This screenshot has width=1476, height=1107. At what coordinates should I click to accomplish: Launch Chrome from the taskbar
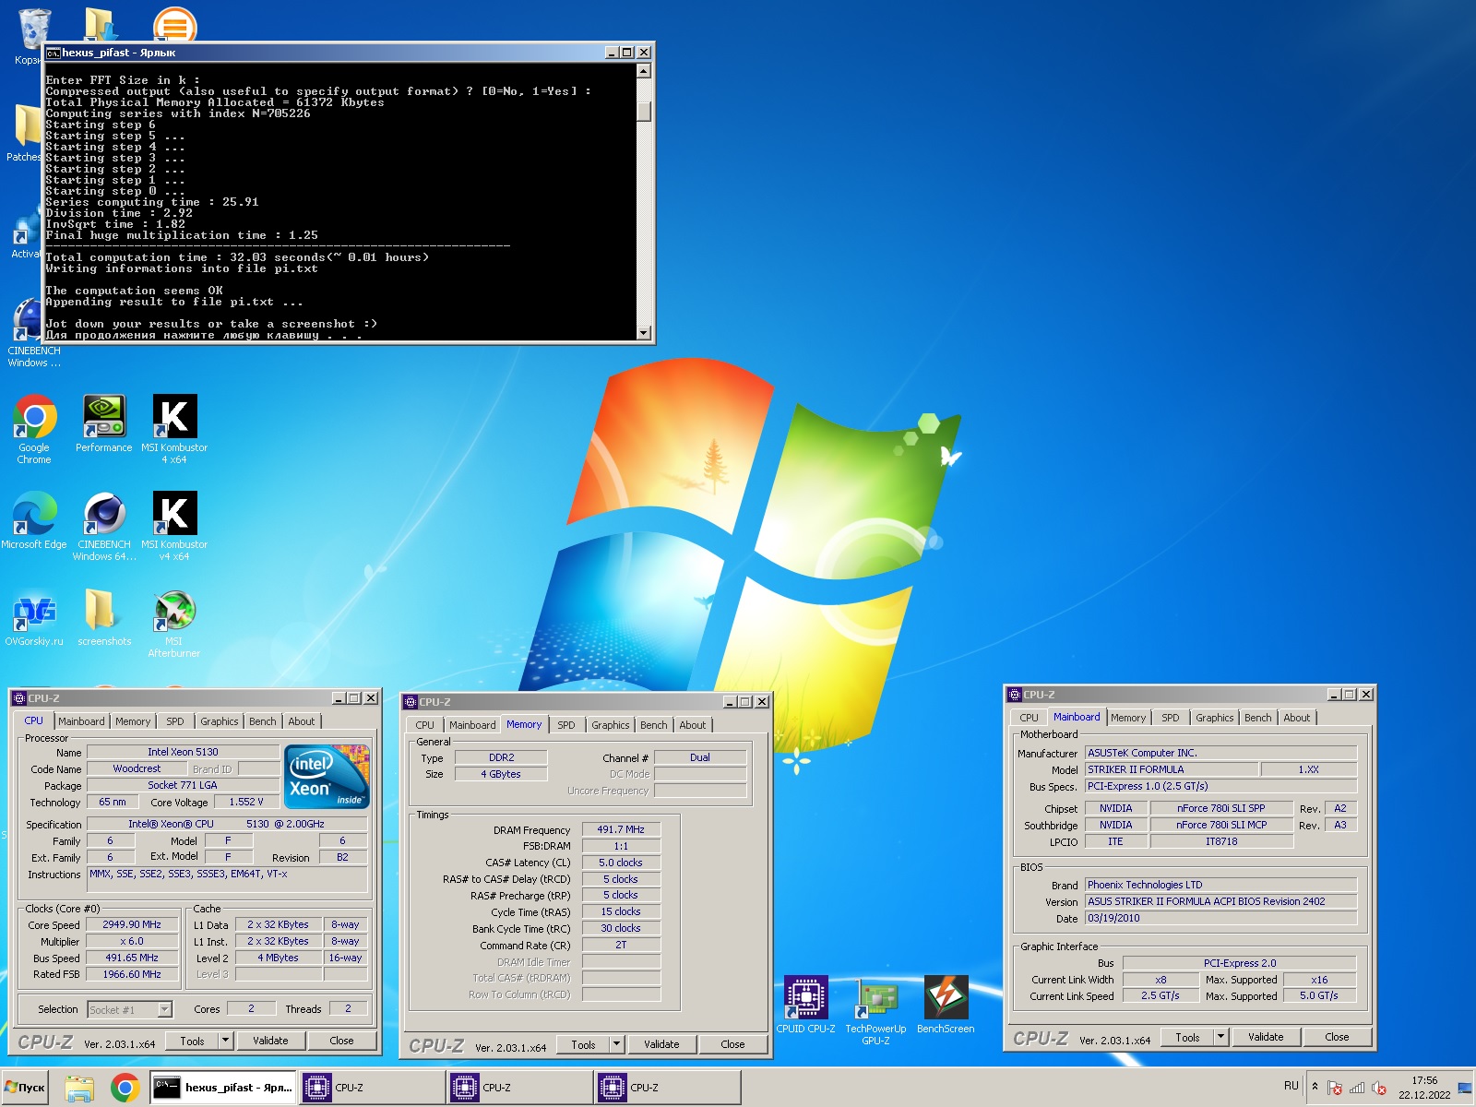coord(125,1088)
